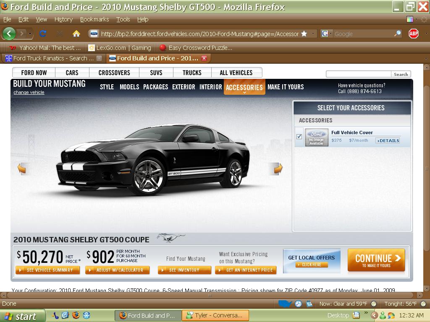
Task: Open the Tools menu
Action: click(x=123, y=19)
